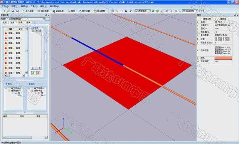
Task: Select the text annotation A tool
Action: [x=126, y=11]
